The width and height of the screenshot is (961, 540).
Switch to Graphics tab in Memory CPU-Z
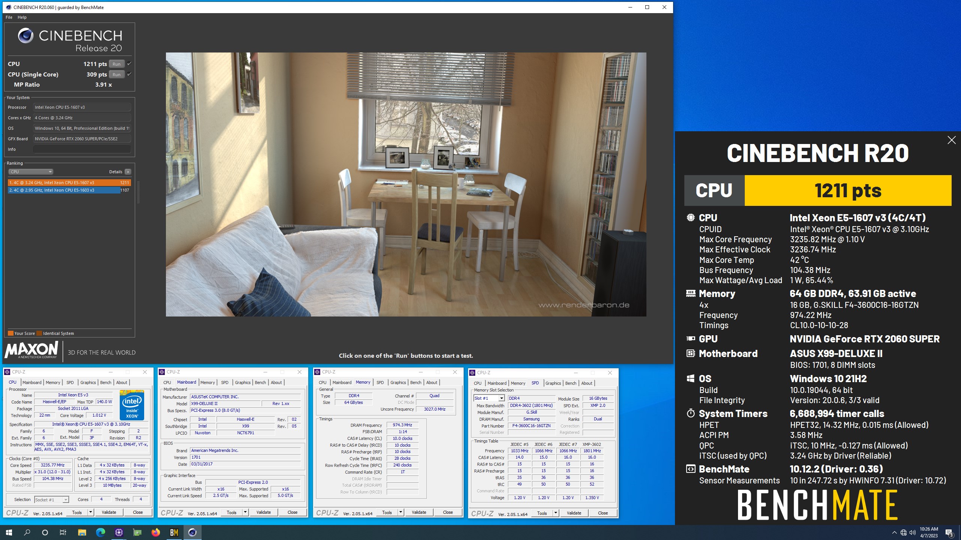(x=398, y=382)
